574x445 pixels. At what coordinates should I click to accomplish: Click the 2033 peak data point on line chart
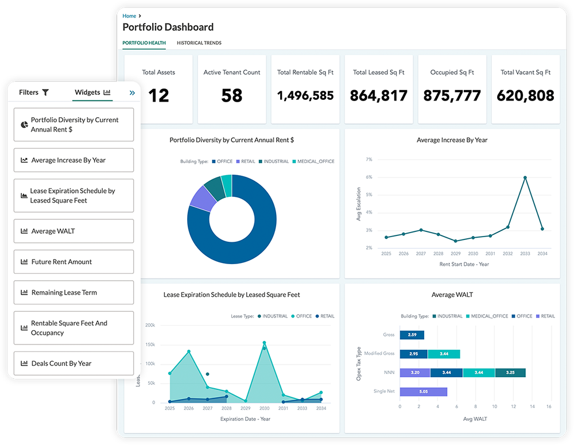pos(525,178)
